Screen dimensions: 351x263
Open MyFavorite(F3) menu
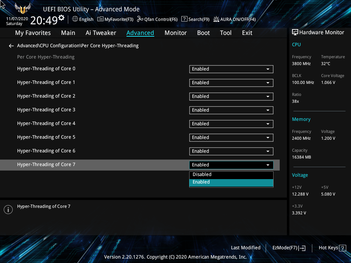[119, 20]
